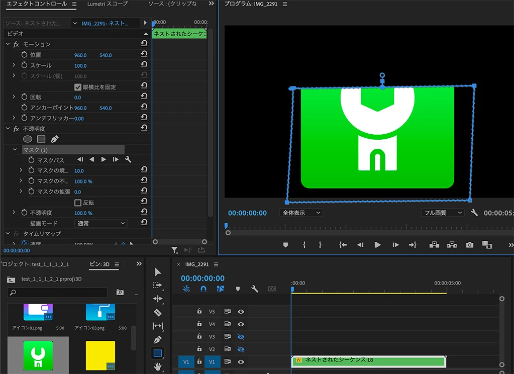Select the ellipse mask tool under opacity
514x374 pixels.
(x=28, y=139)
